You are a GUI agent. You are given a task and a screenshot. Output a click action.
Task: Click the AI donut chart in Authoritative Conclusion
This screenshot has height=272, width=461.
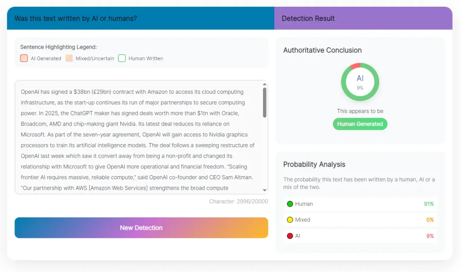pos(360,82)
